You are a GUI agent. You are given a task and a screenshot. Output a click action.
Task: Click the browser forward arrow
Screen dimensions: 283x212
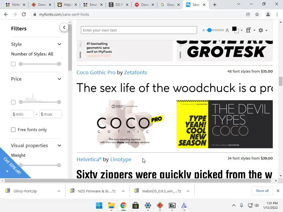click(x=15, y=14)
